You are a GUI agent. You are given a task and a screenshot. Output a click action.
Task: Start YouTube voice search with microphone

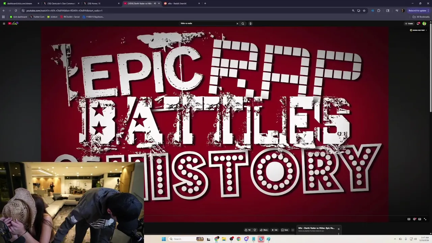click(250, 23)
